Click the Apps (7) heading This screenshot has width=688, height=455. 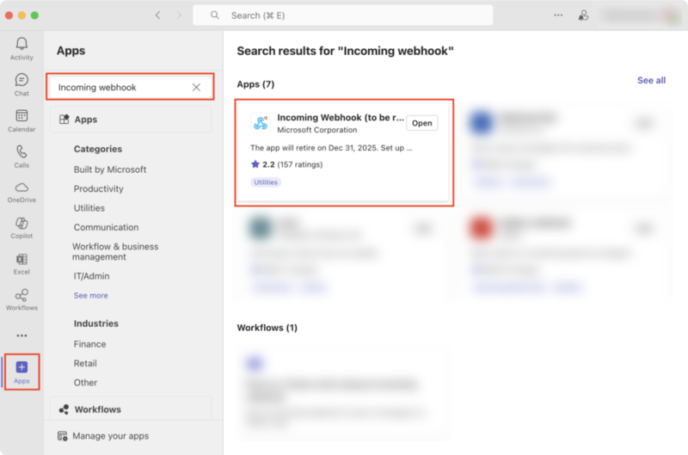pos(255,84)
